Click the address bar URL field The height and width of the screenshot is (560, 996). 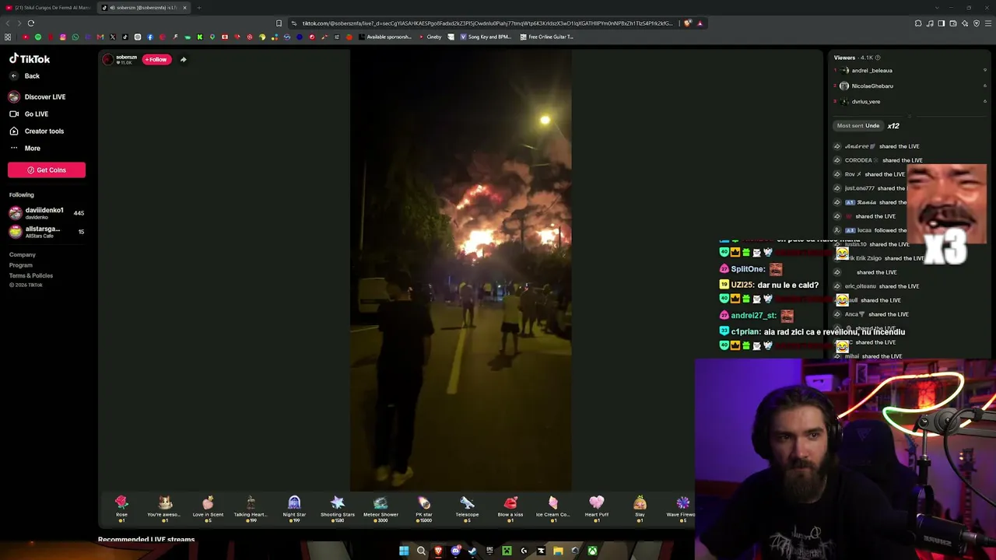tap(487, 23)
